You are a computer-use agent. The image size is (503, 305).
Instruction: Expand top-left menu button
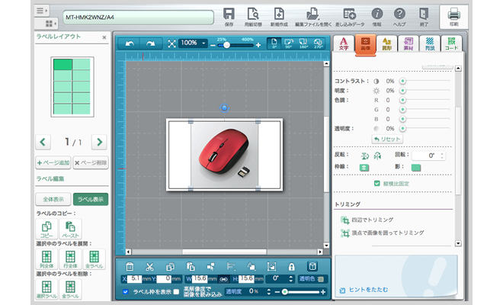(42, 11)
